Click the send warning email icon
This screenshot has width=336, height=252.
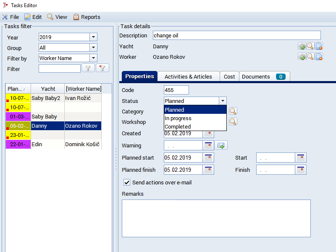tap(221, 146)
